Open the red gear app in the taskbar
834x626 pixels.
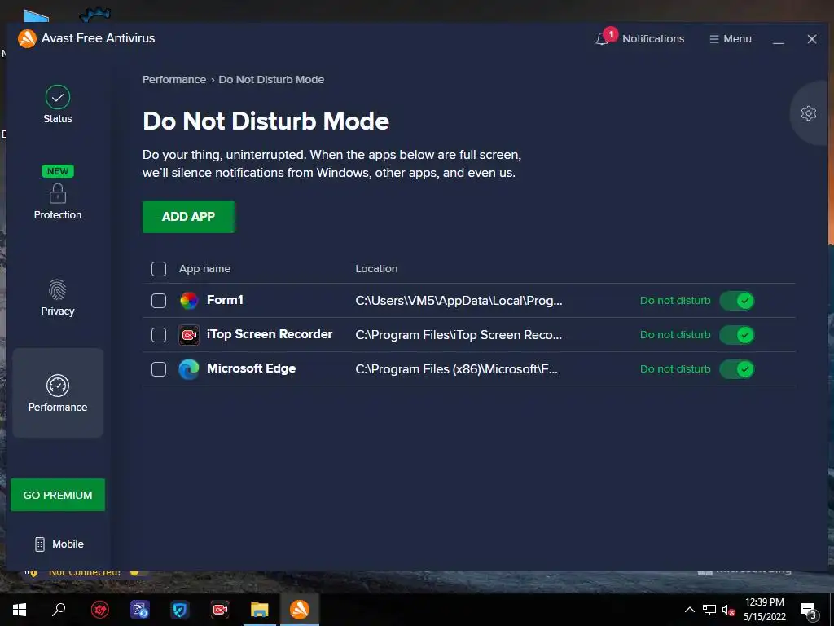point(100,610)
